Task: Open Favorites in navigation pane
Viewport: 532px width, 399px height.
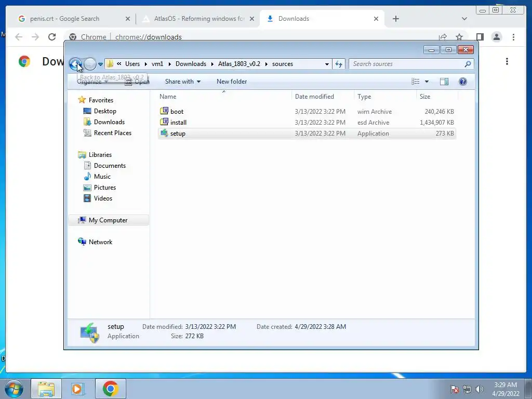Action: coord(101,100)
